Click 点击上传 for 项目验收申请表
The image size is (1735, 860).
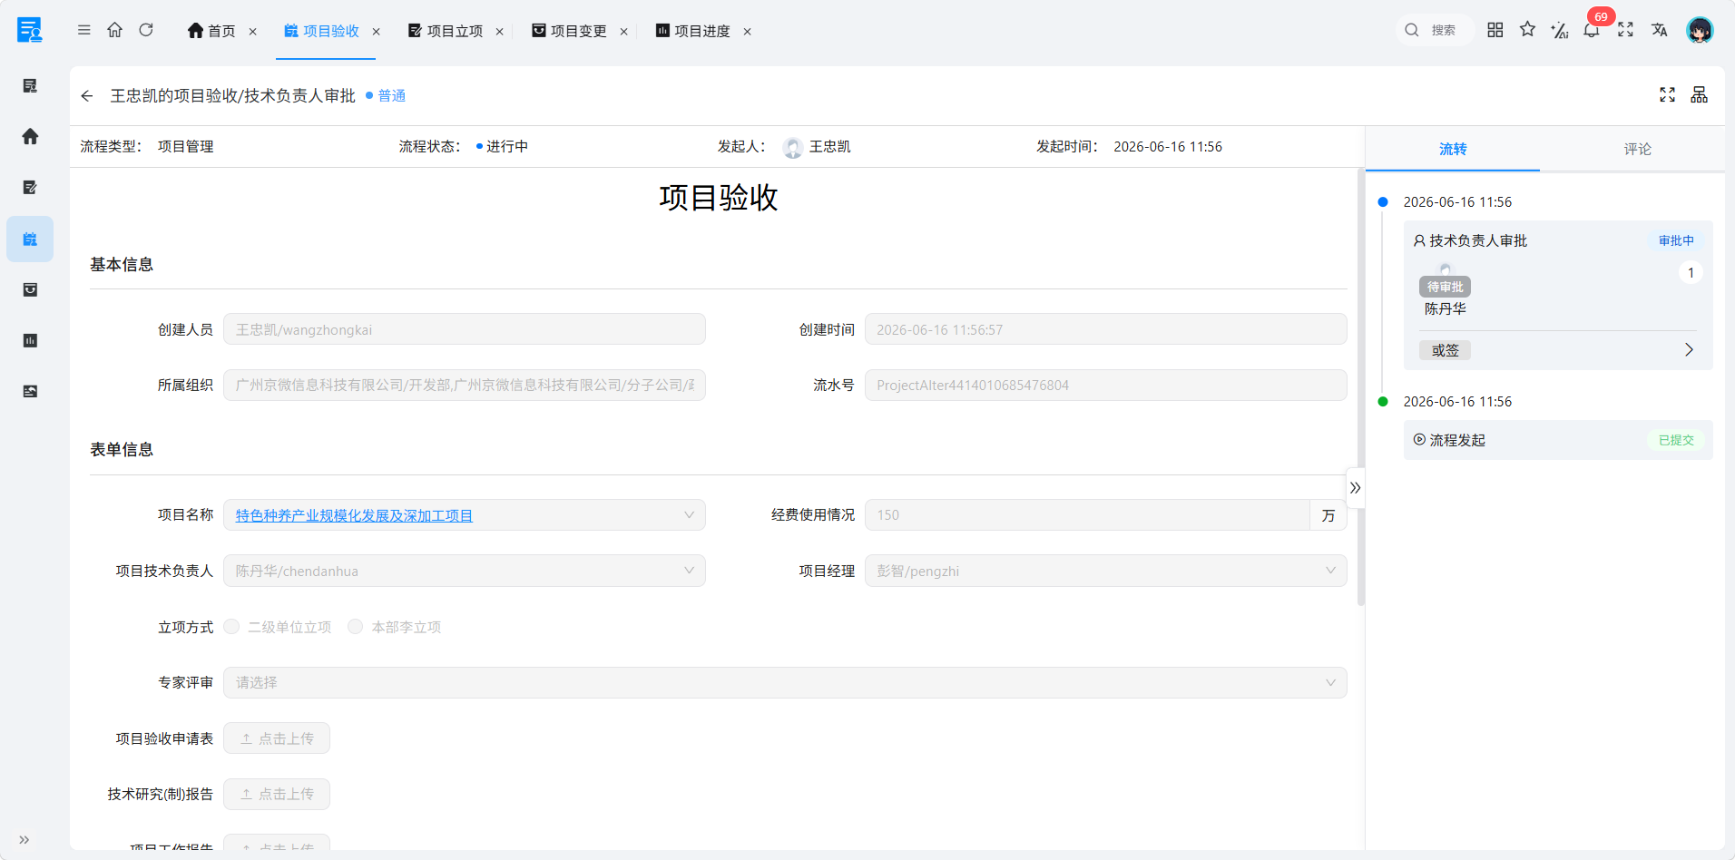277,738
